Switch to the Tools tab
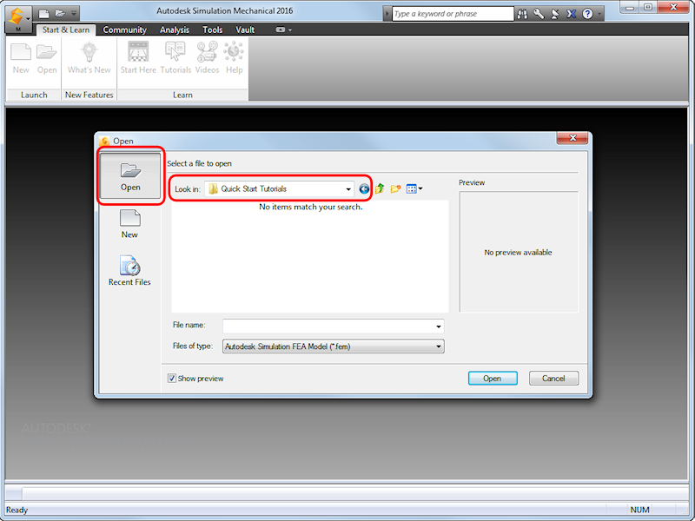695x521 pixels. point(213,30)
